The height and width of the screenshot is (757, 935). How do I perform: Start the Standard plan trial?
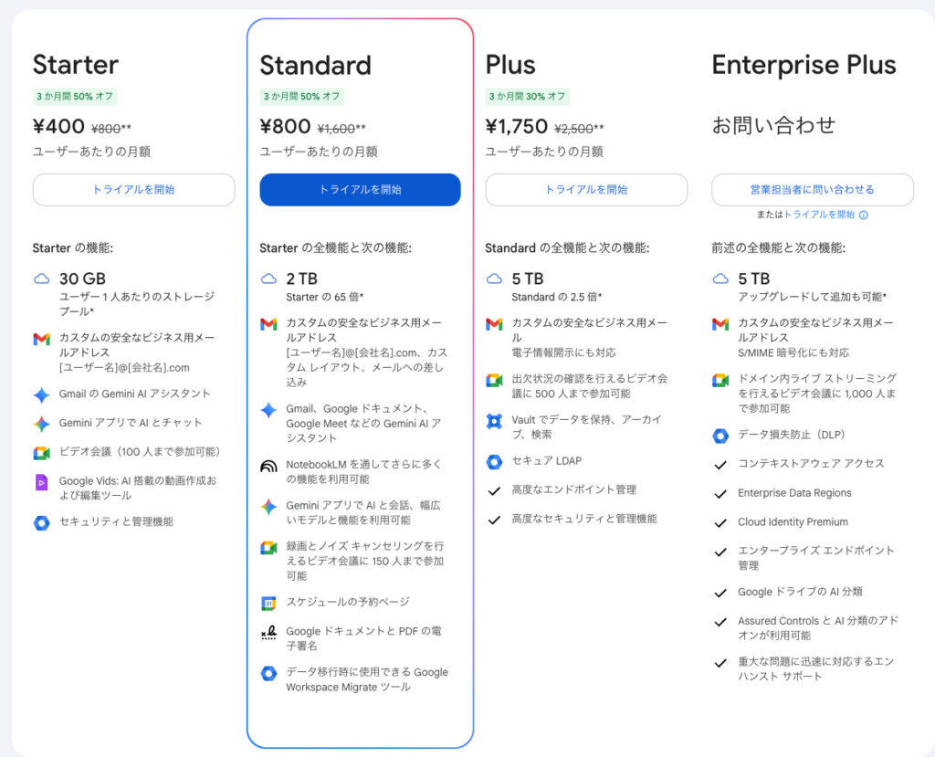[360, 190]
